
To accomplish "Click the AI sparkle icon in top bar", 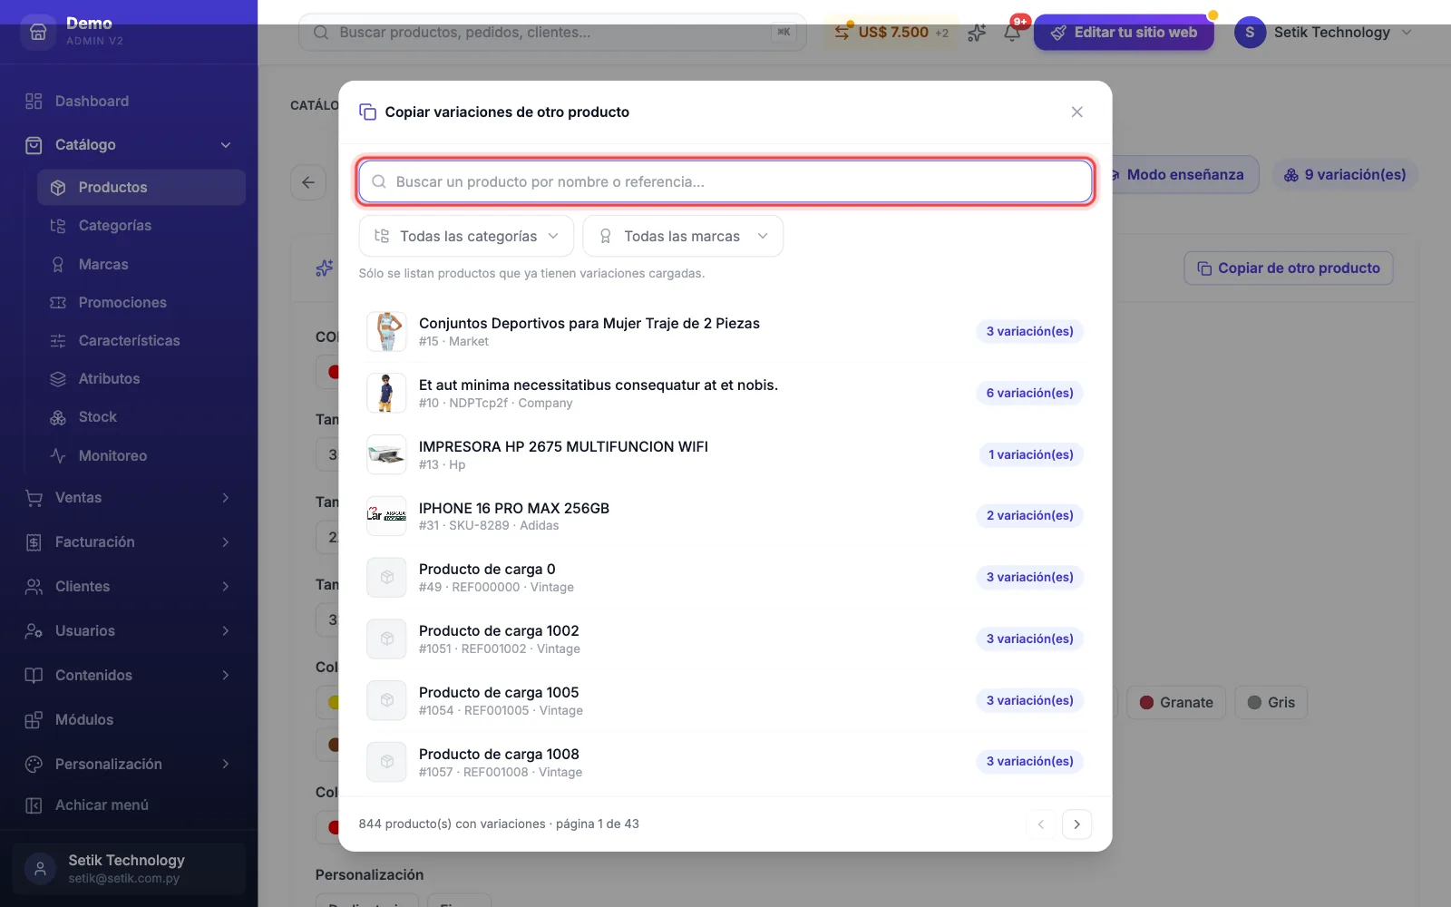I will click(x=977, y=33).
